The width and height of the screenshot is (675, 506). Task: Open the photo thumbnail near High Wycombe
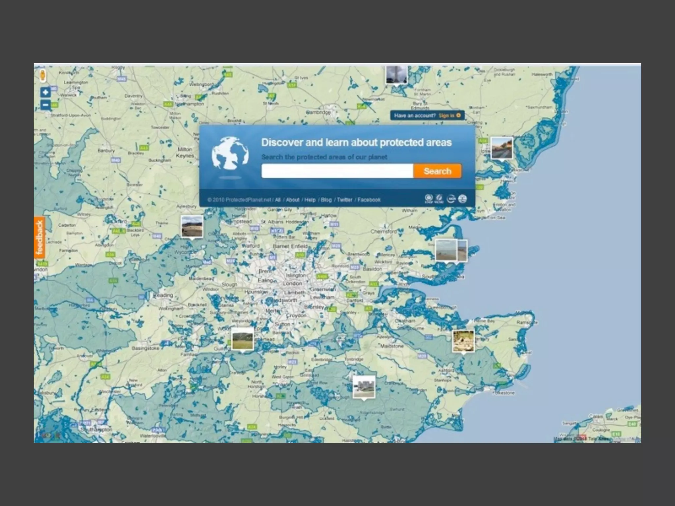(192, 226)
